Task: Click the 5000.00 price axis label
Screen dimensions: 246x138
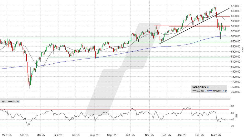Action: [x=235, y=67]
